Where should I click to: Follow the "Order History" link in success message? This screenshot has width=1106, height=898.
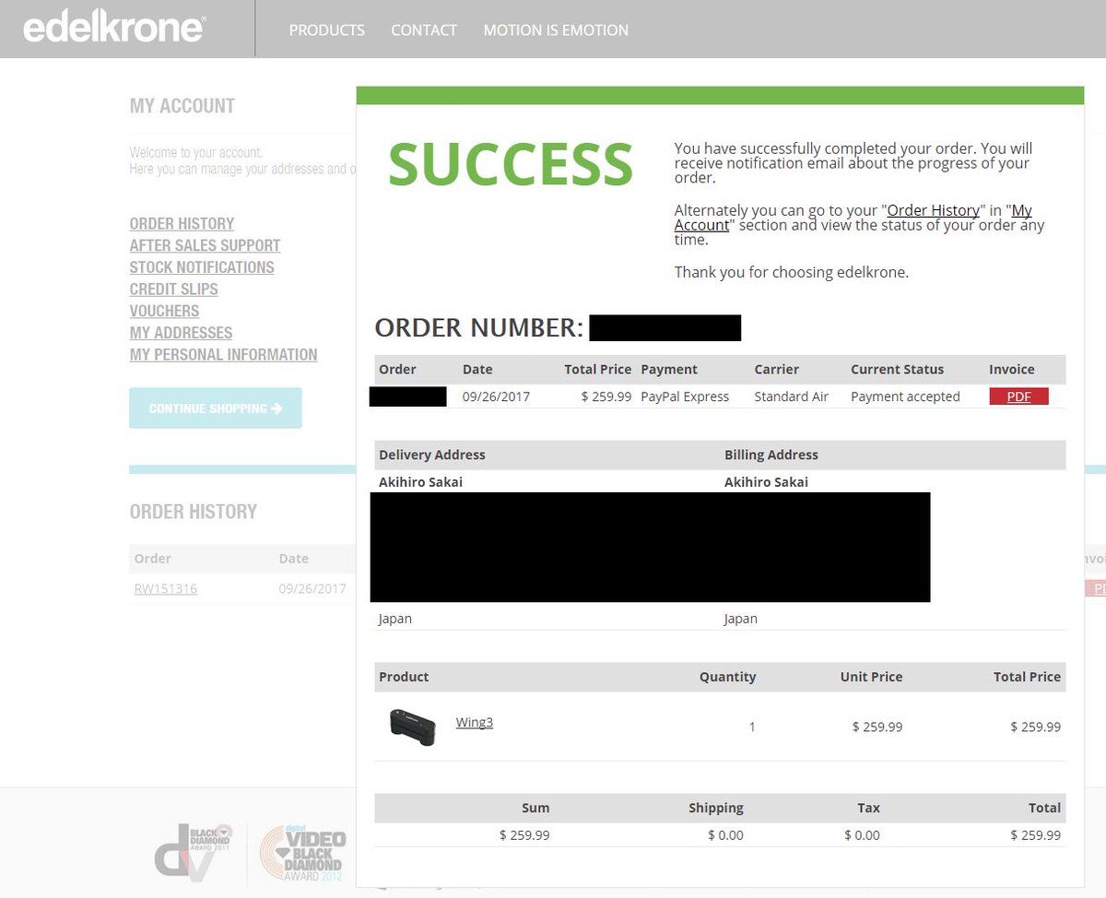pyautogui.click(x=933, y=210)
